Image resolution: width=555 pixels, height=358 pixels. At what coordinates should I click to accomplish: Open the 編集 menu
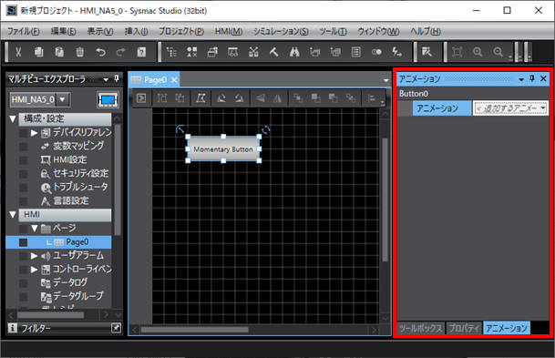64,32
